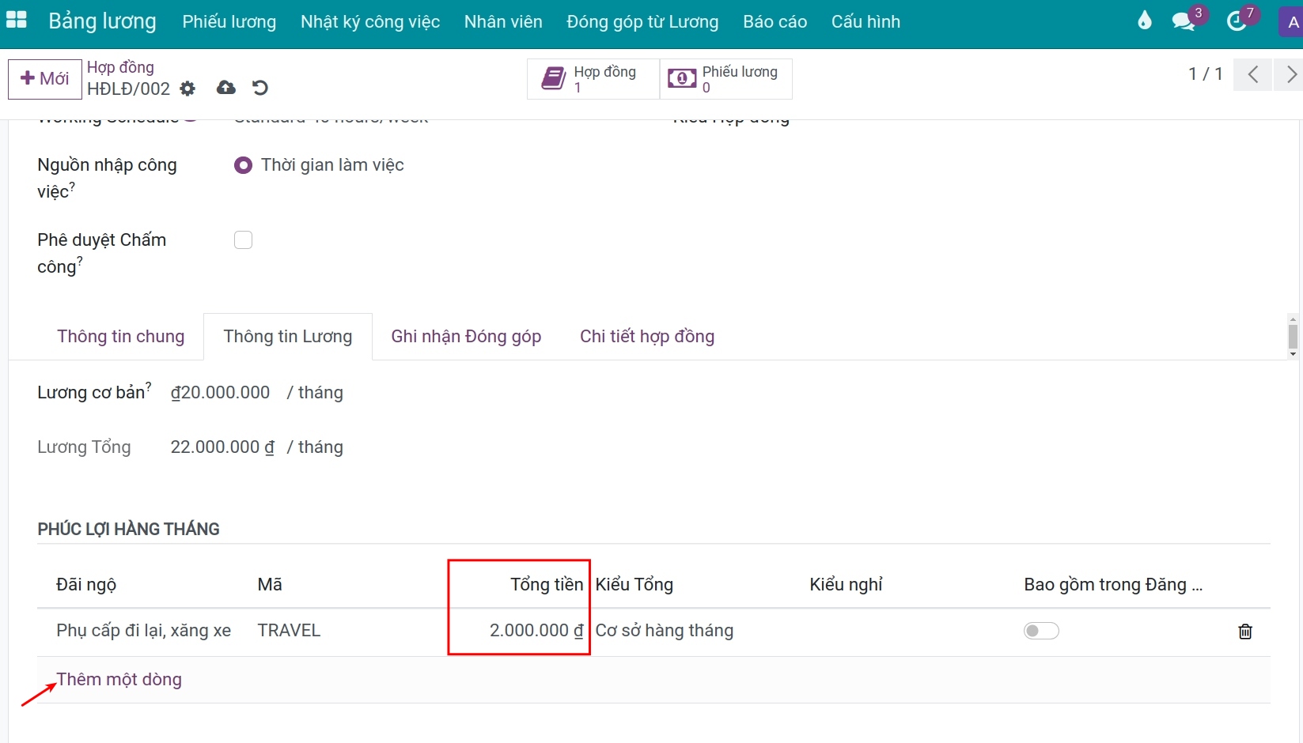Click the TRAVEL code cell
This screenshot has height=743, width=1303.
tap(290, 631)
